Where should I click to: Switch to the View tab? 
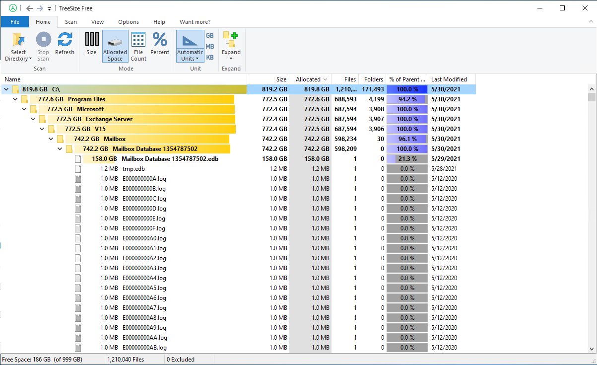click(98, 22)
